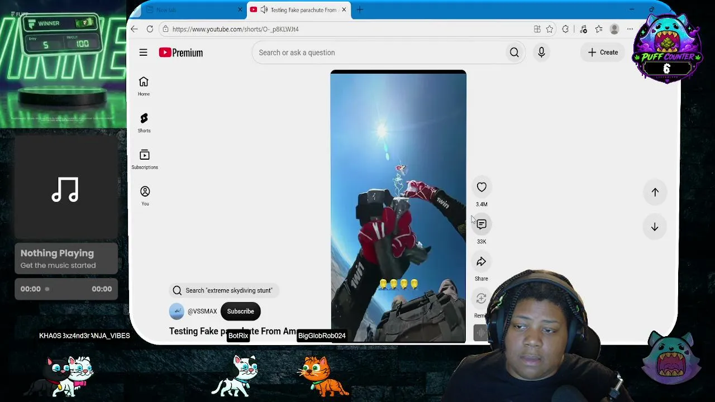Go to the YouTube Premium home logo
Screen dimensions: 715x402
pyautogui.click(x=180, y=52)
